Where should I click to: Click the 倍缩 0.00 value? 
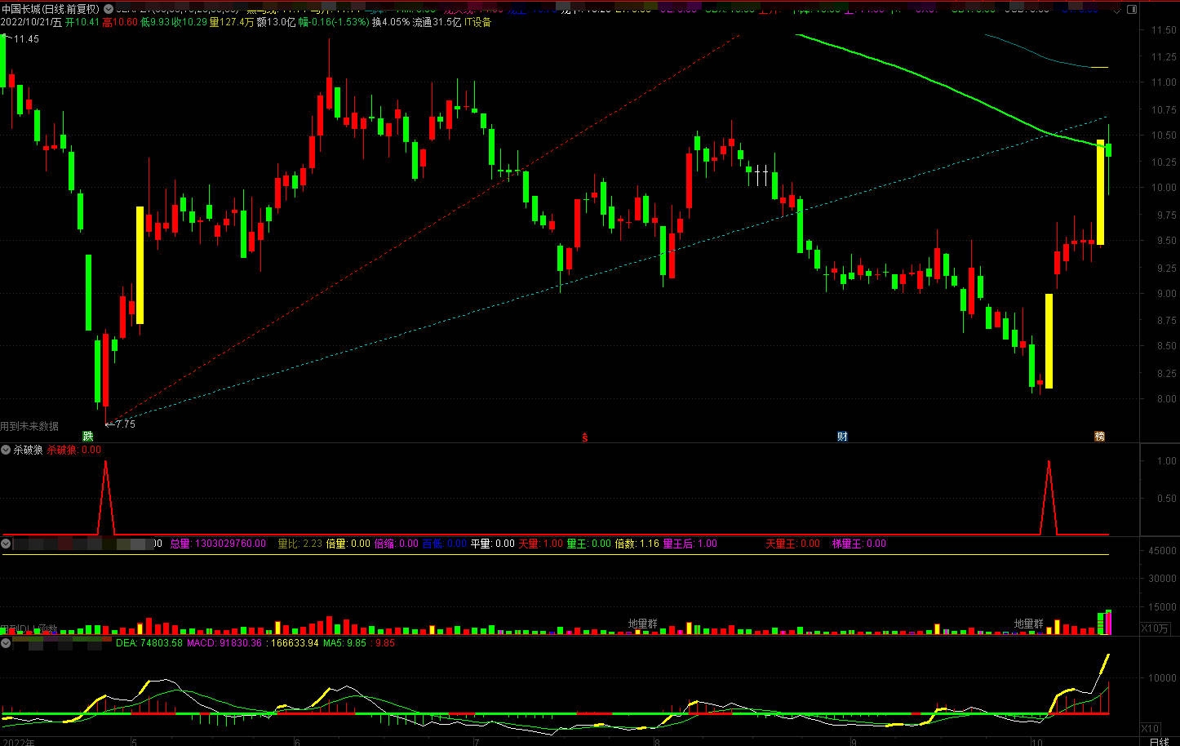point(396,544)
